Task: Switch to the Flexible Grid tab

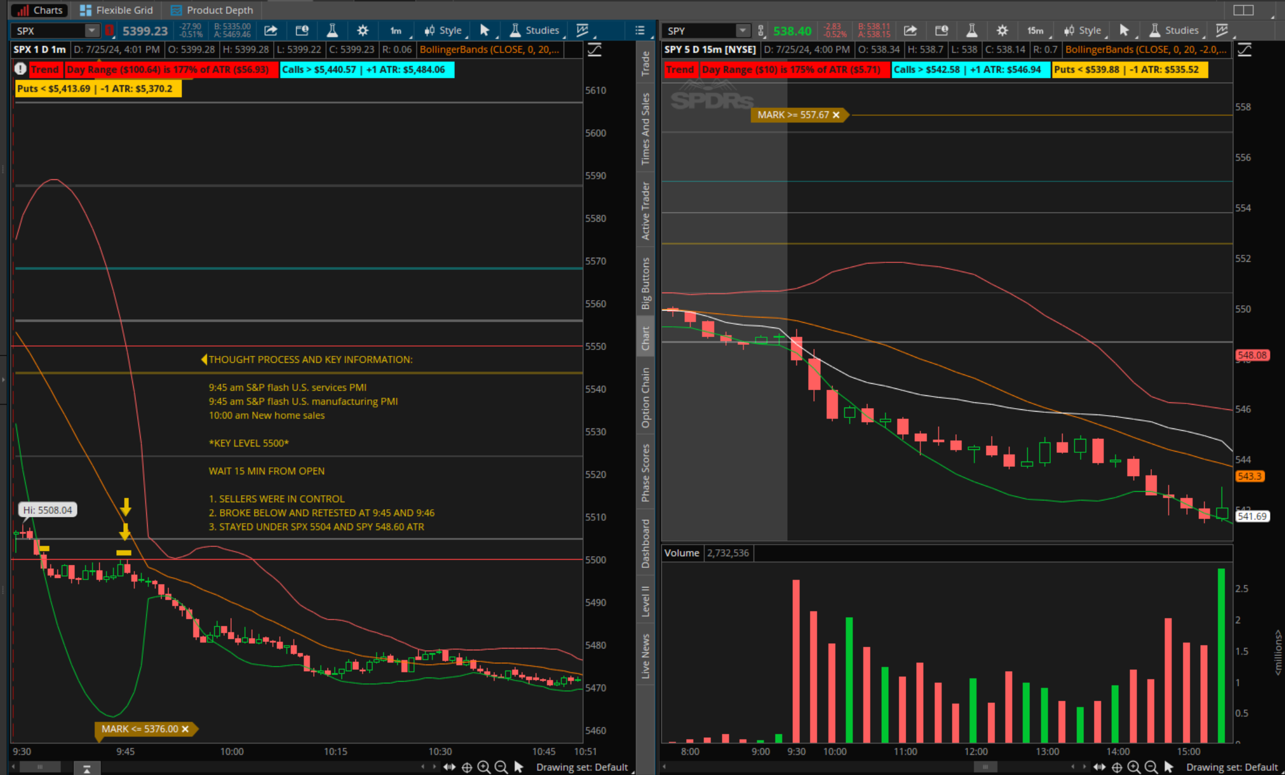Action: [x=117, y=10]
